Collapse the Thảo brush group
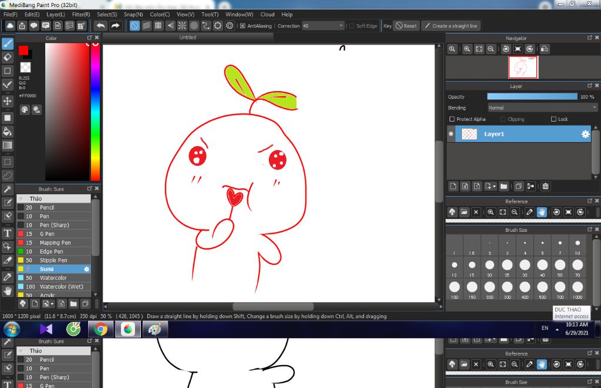 pyautogui.click(x=21, y=198)
